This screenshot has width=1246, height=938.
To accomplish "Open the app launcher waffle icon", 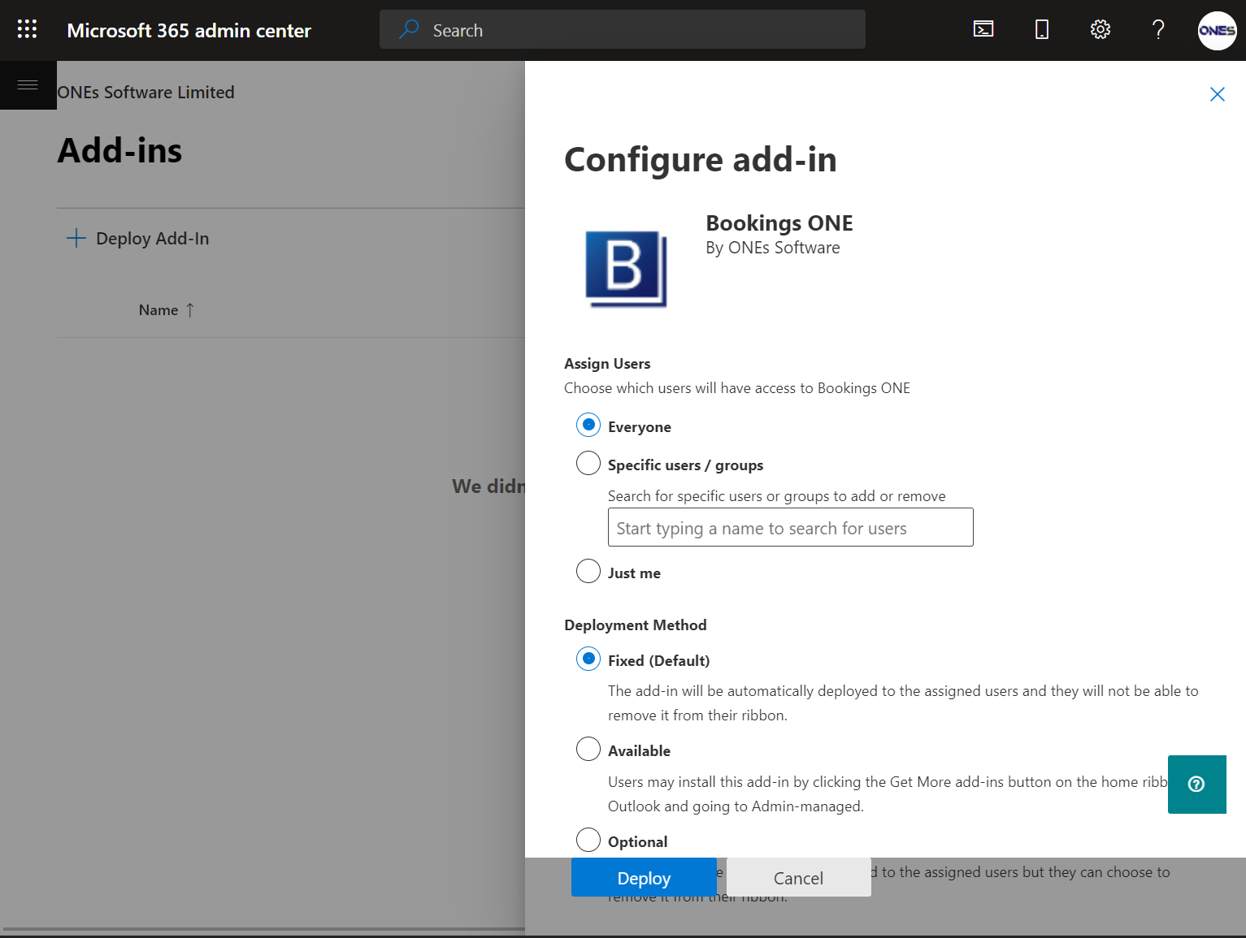I will pos(27,30).
